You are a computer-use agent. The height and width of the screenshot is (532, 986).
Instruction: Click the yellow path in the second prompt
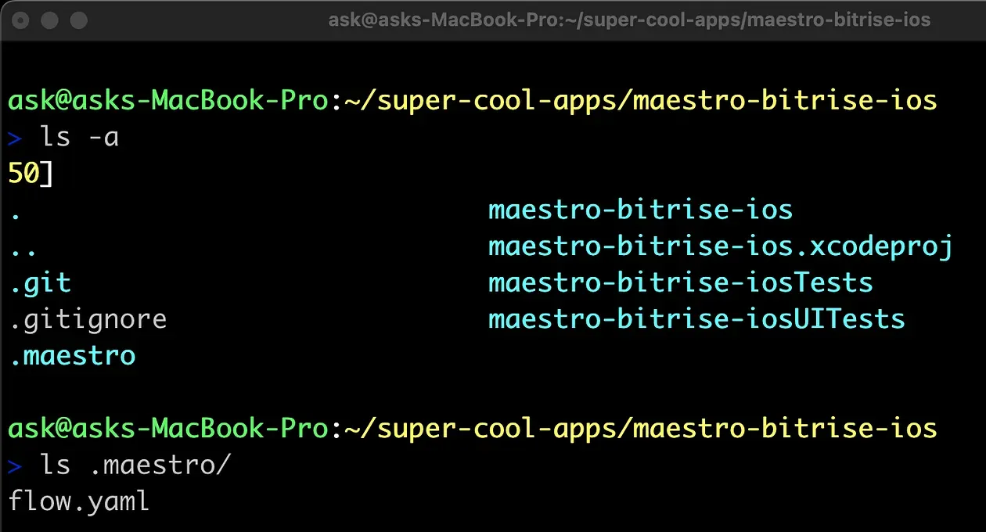[x=639, y=429]
